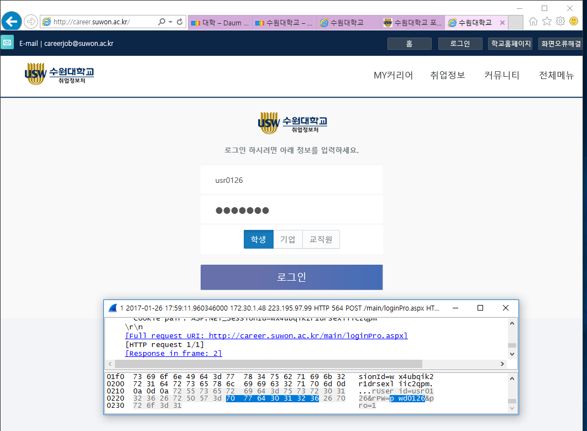Switch to the '수원대학교 포...' tab
Viewport: 587px width, 431px height.
click(412, 23)
